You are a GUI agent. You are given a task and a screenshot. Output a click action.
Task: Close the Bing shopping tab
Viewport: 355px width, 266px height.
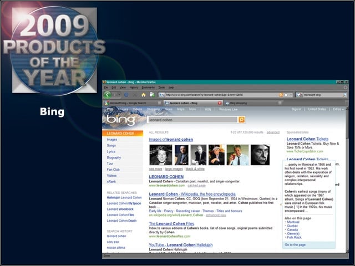[280, 103]
